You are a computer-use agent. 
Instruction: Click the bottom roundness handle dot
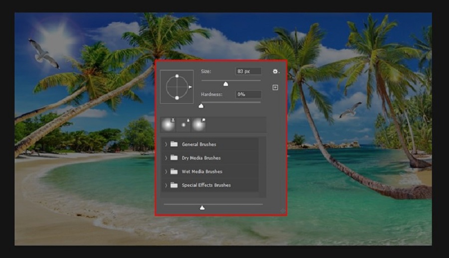(x=177, y=98)
